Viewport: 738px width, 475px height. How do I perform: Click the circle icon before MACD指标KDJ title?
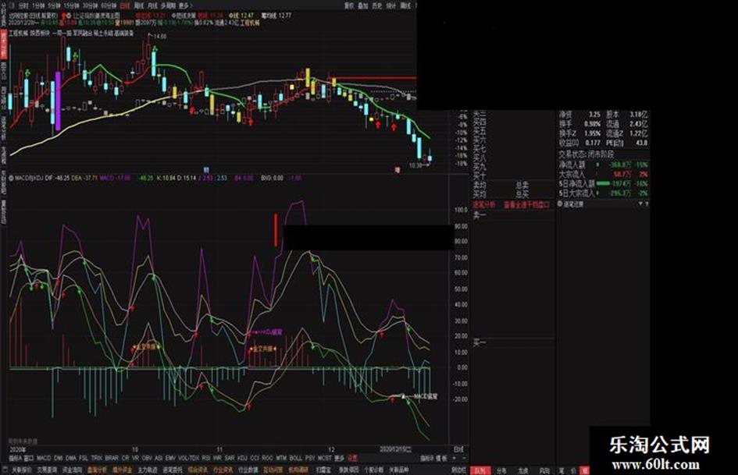[11, 179]
